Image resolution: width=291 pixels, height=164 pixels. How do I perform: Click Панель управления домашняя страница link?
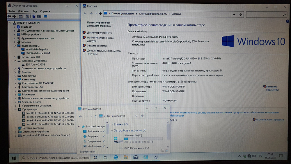[x=100, y=24]
